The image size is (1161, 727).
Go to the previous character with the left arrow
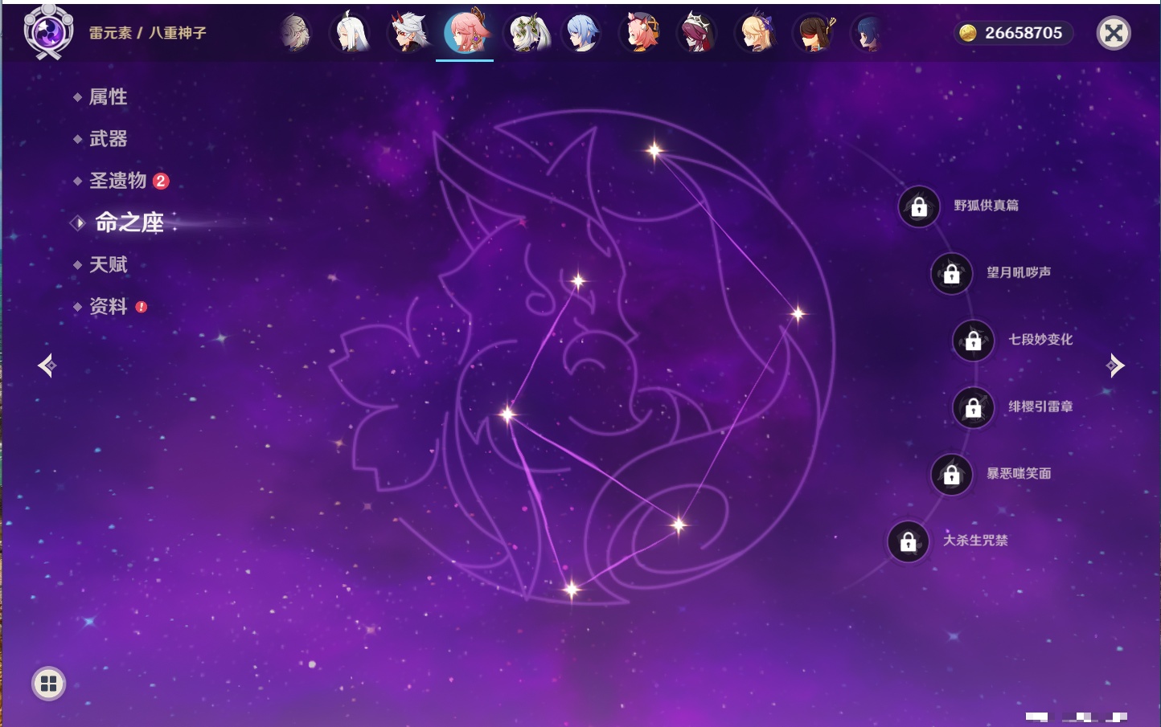tap(47, 366)
